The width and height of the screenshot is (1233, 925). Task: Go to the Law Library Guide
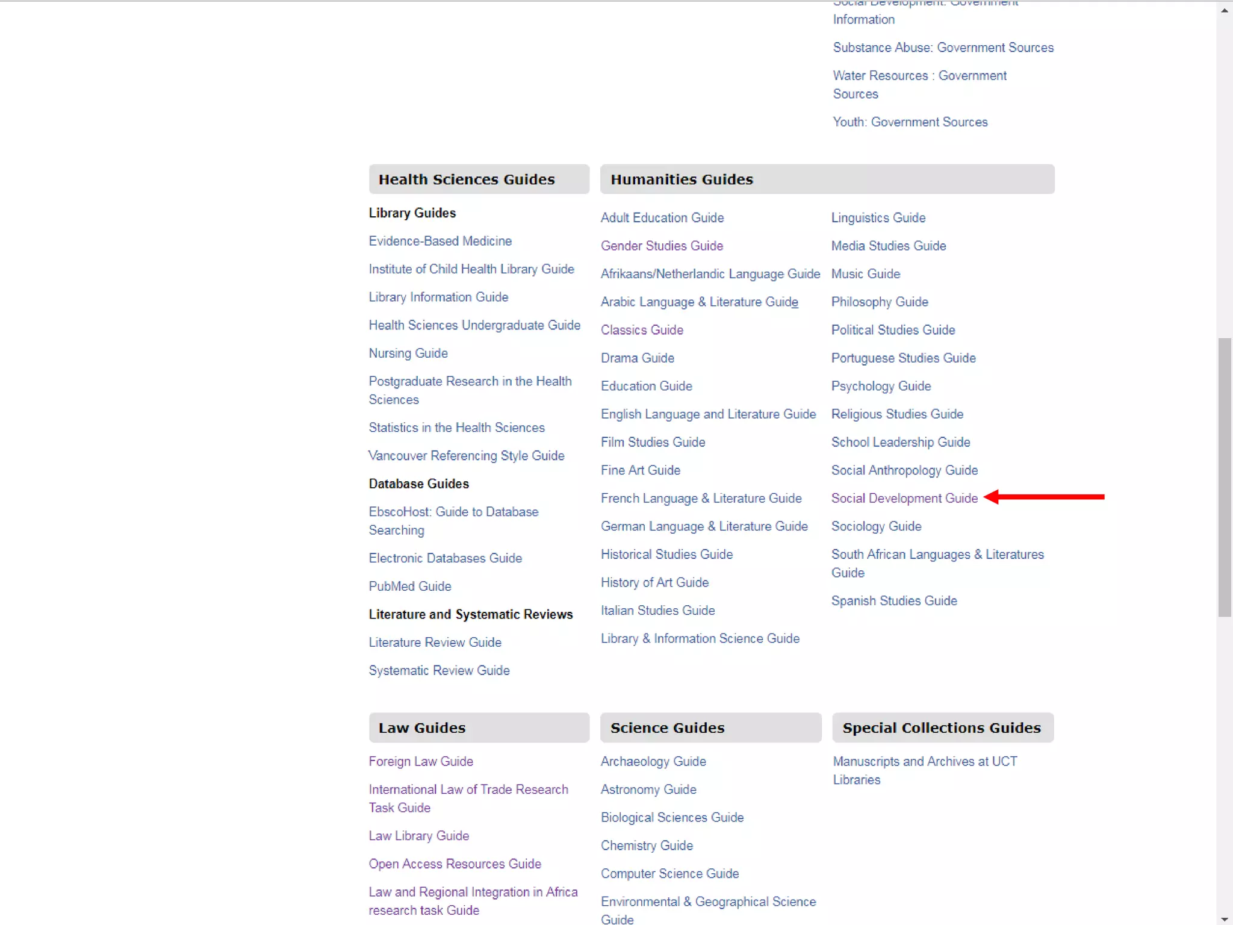418,836
